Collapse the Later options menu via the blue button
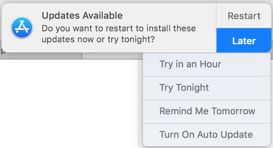 pyautogui.click(x=244, y=40)
